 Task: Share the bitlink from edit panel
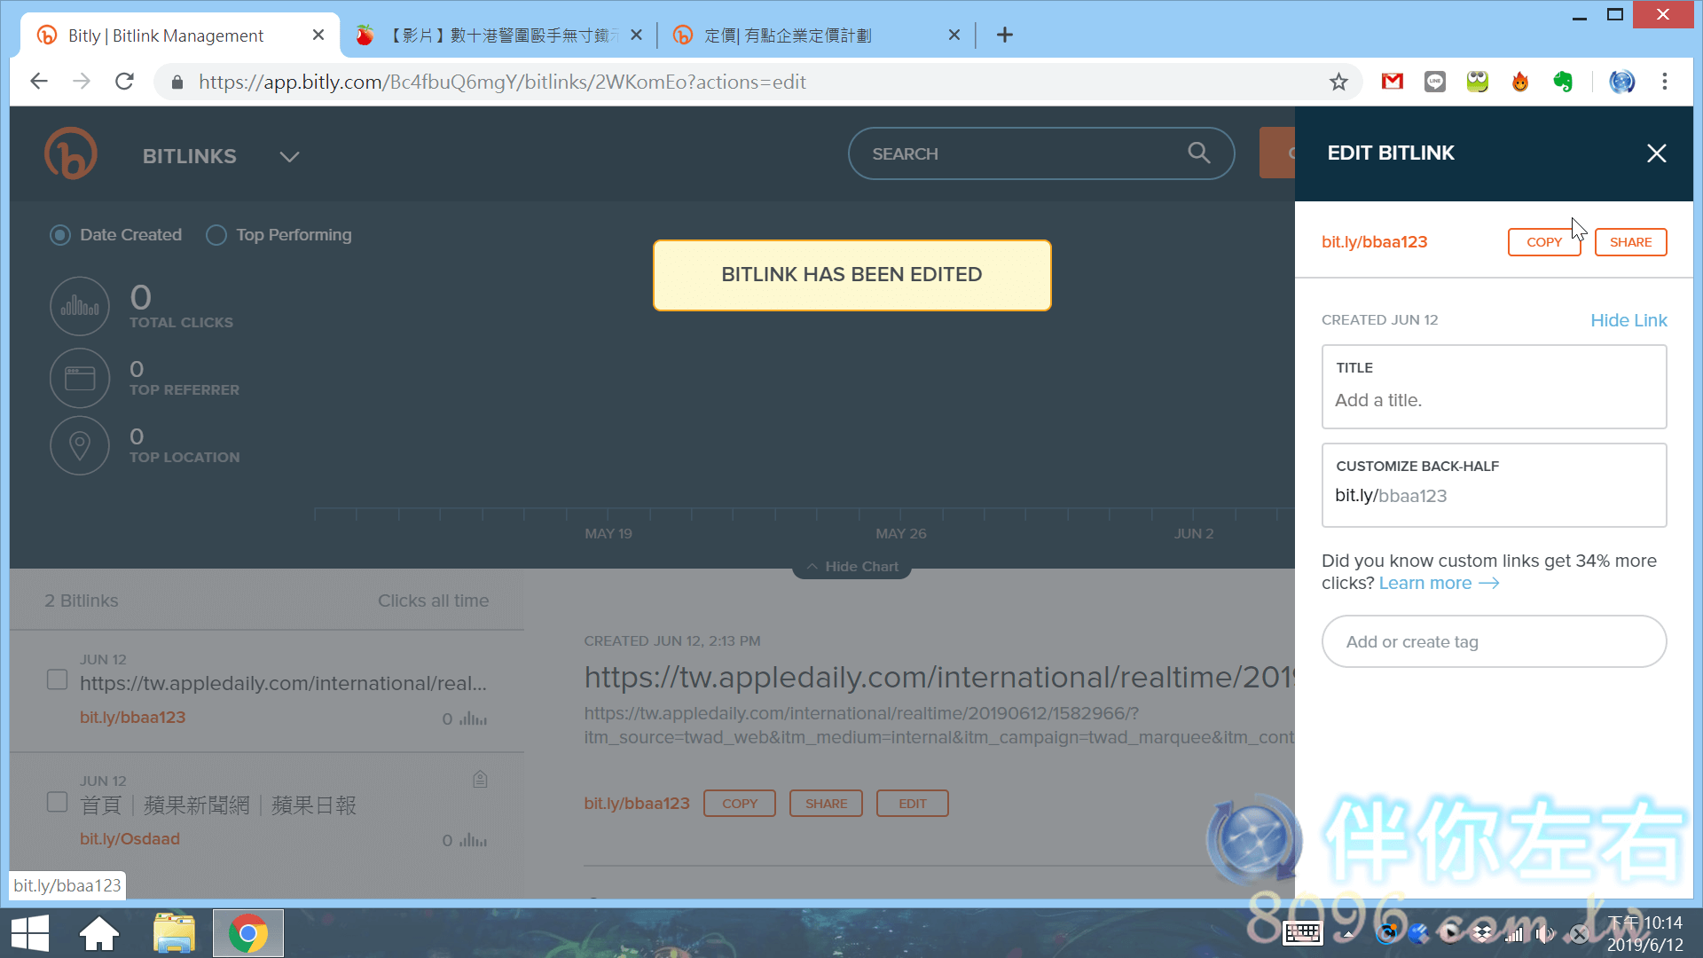[x=1630, y=242]
